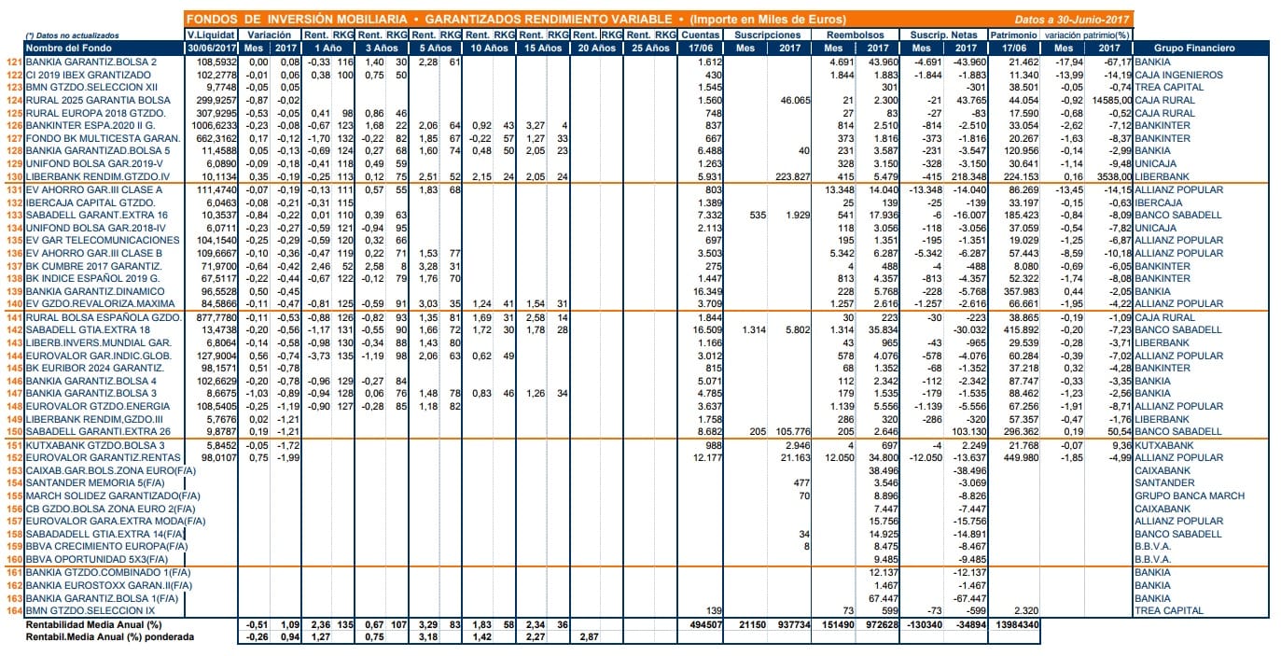Select fund name BANKIA GTZDO.COMBINADO 1(F/A)
This screenshot has height=656, width=1281.
point(108,572)
